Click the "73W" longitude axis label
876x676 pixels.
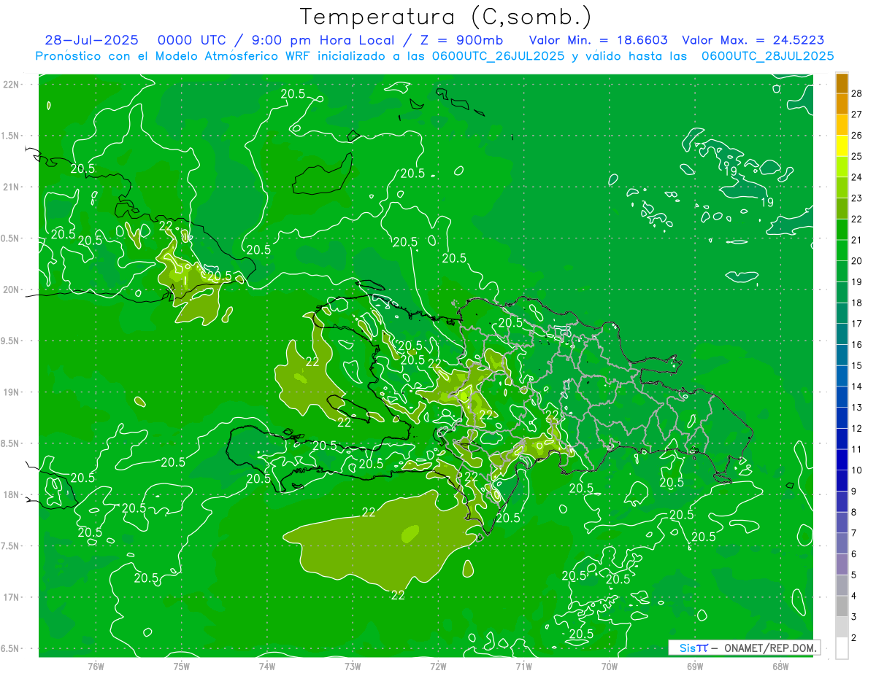click(x=353, y=666)
